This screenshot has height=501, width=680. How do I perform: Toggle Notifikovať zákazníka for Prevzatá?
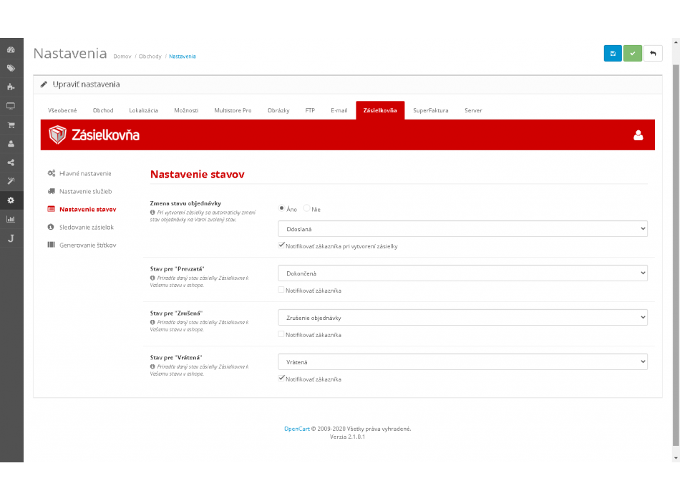(x=281, y=290)
